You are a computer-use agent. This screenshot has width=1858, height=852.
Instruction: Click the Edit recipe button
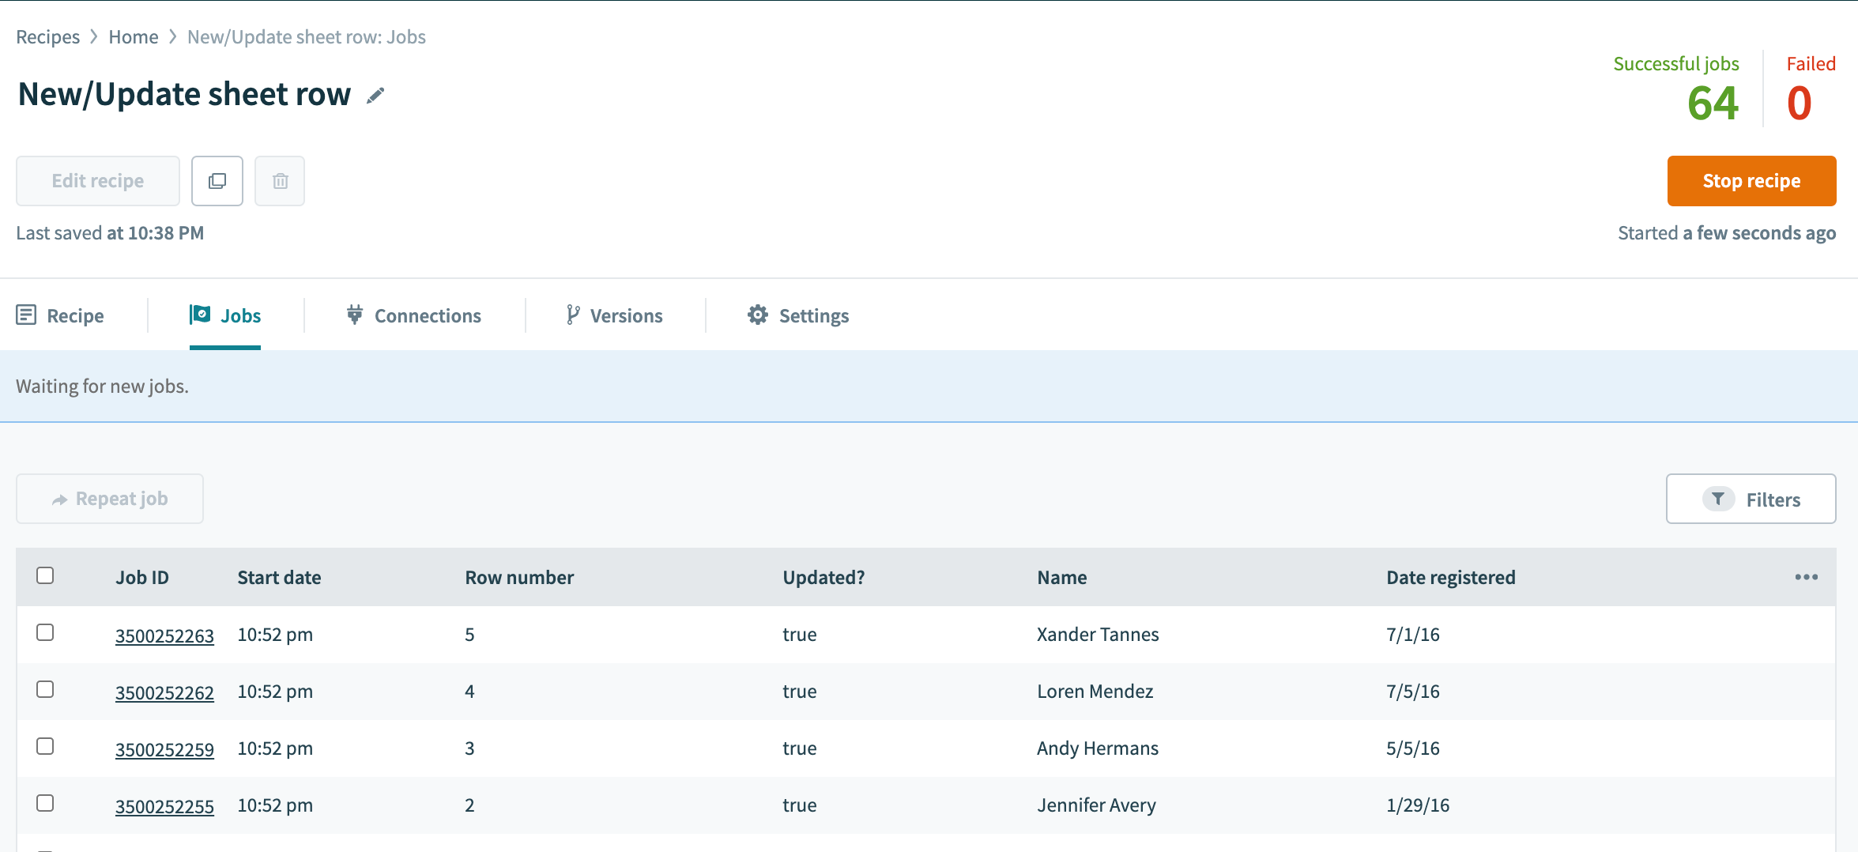(x=98, y=181)
